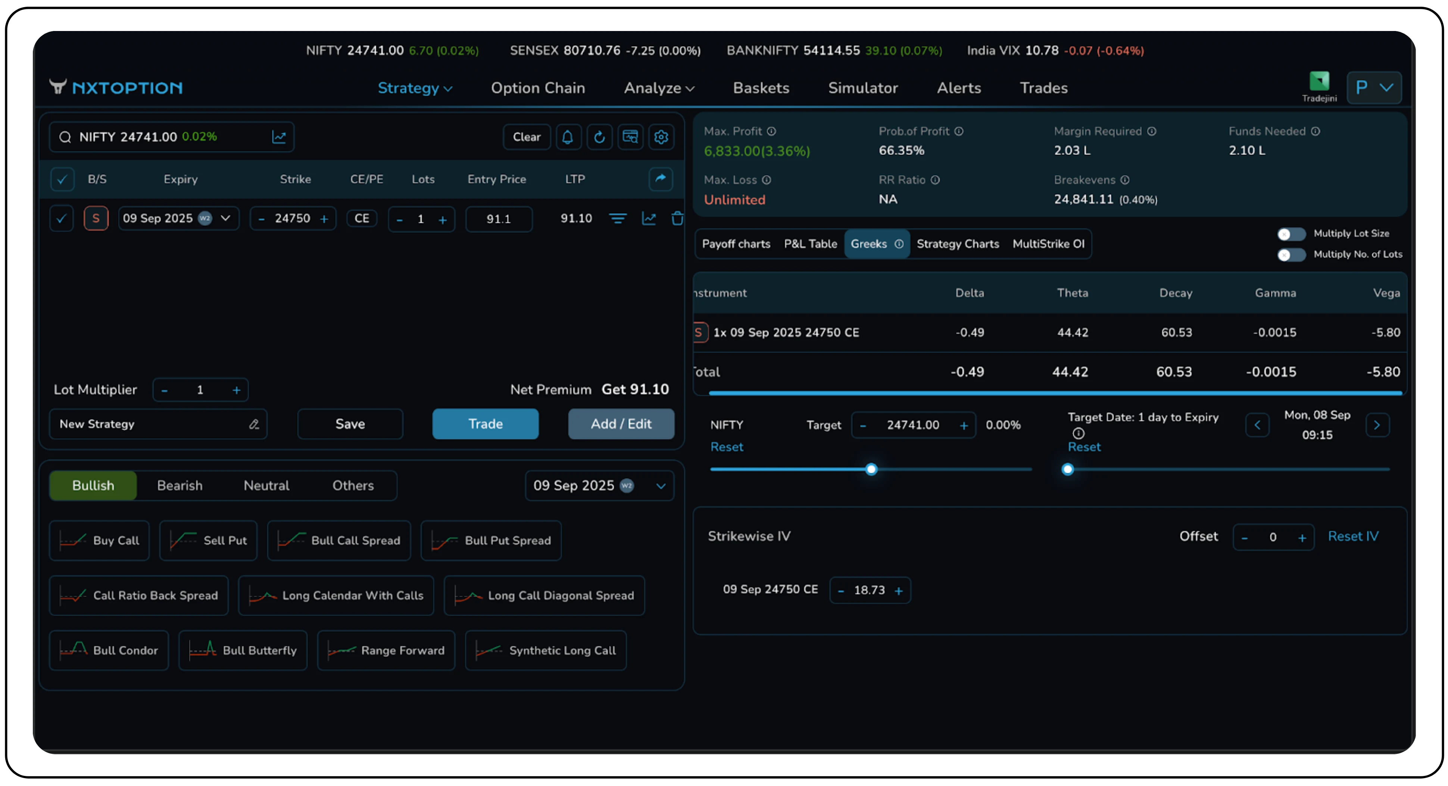Switch to the Payoff charts tab

pos(736,244)
